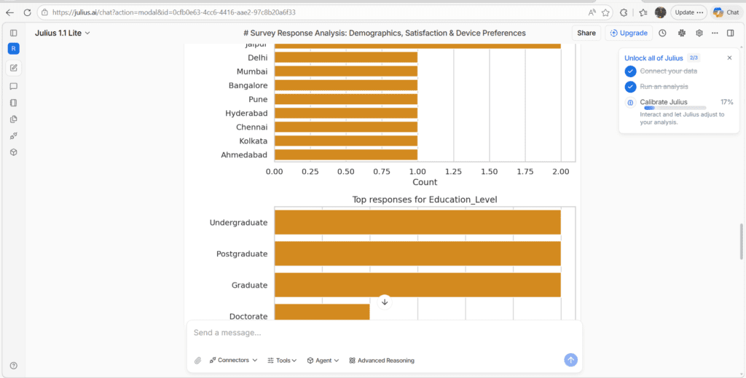Viewport: 746px width, 378px height.
Task: Click the Doctorate bar in chart
Action: pyautogui.click(x=322, y=312)
